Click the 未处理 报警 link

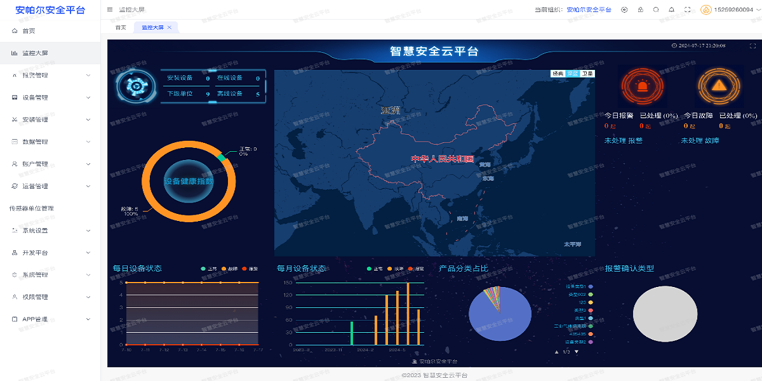tap(624, 140)
